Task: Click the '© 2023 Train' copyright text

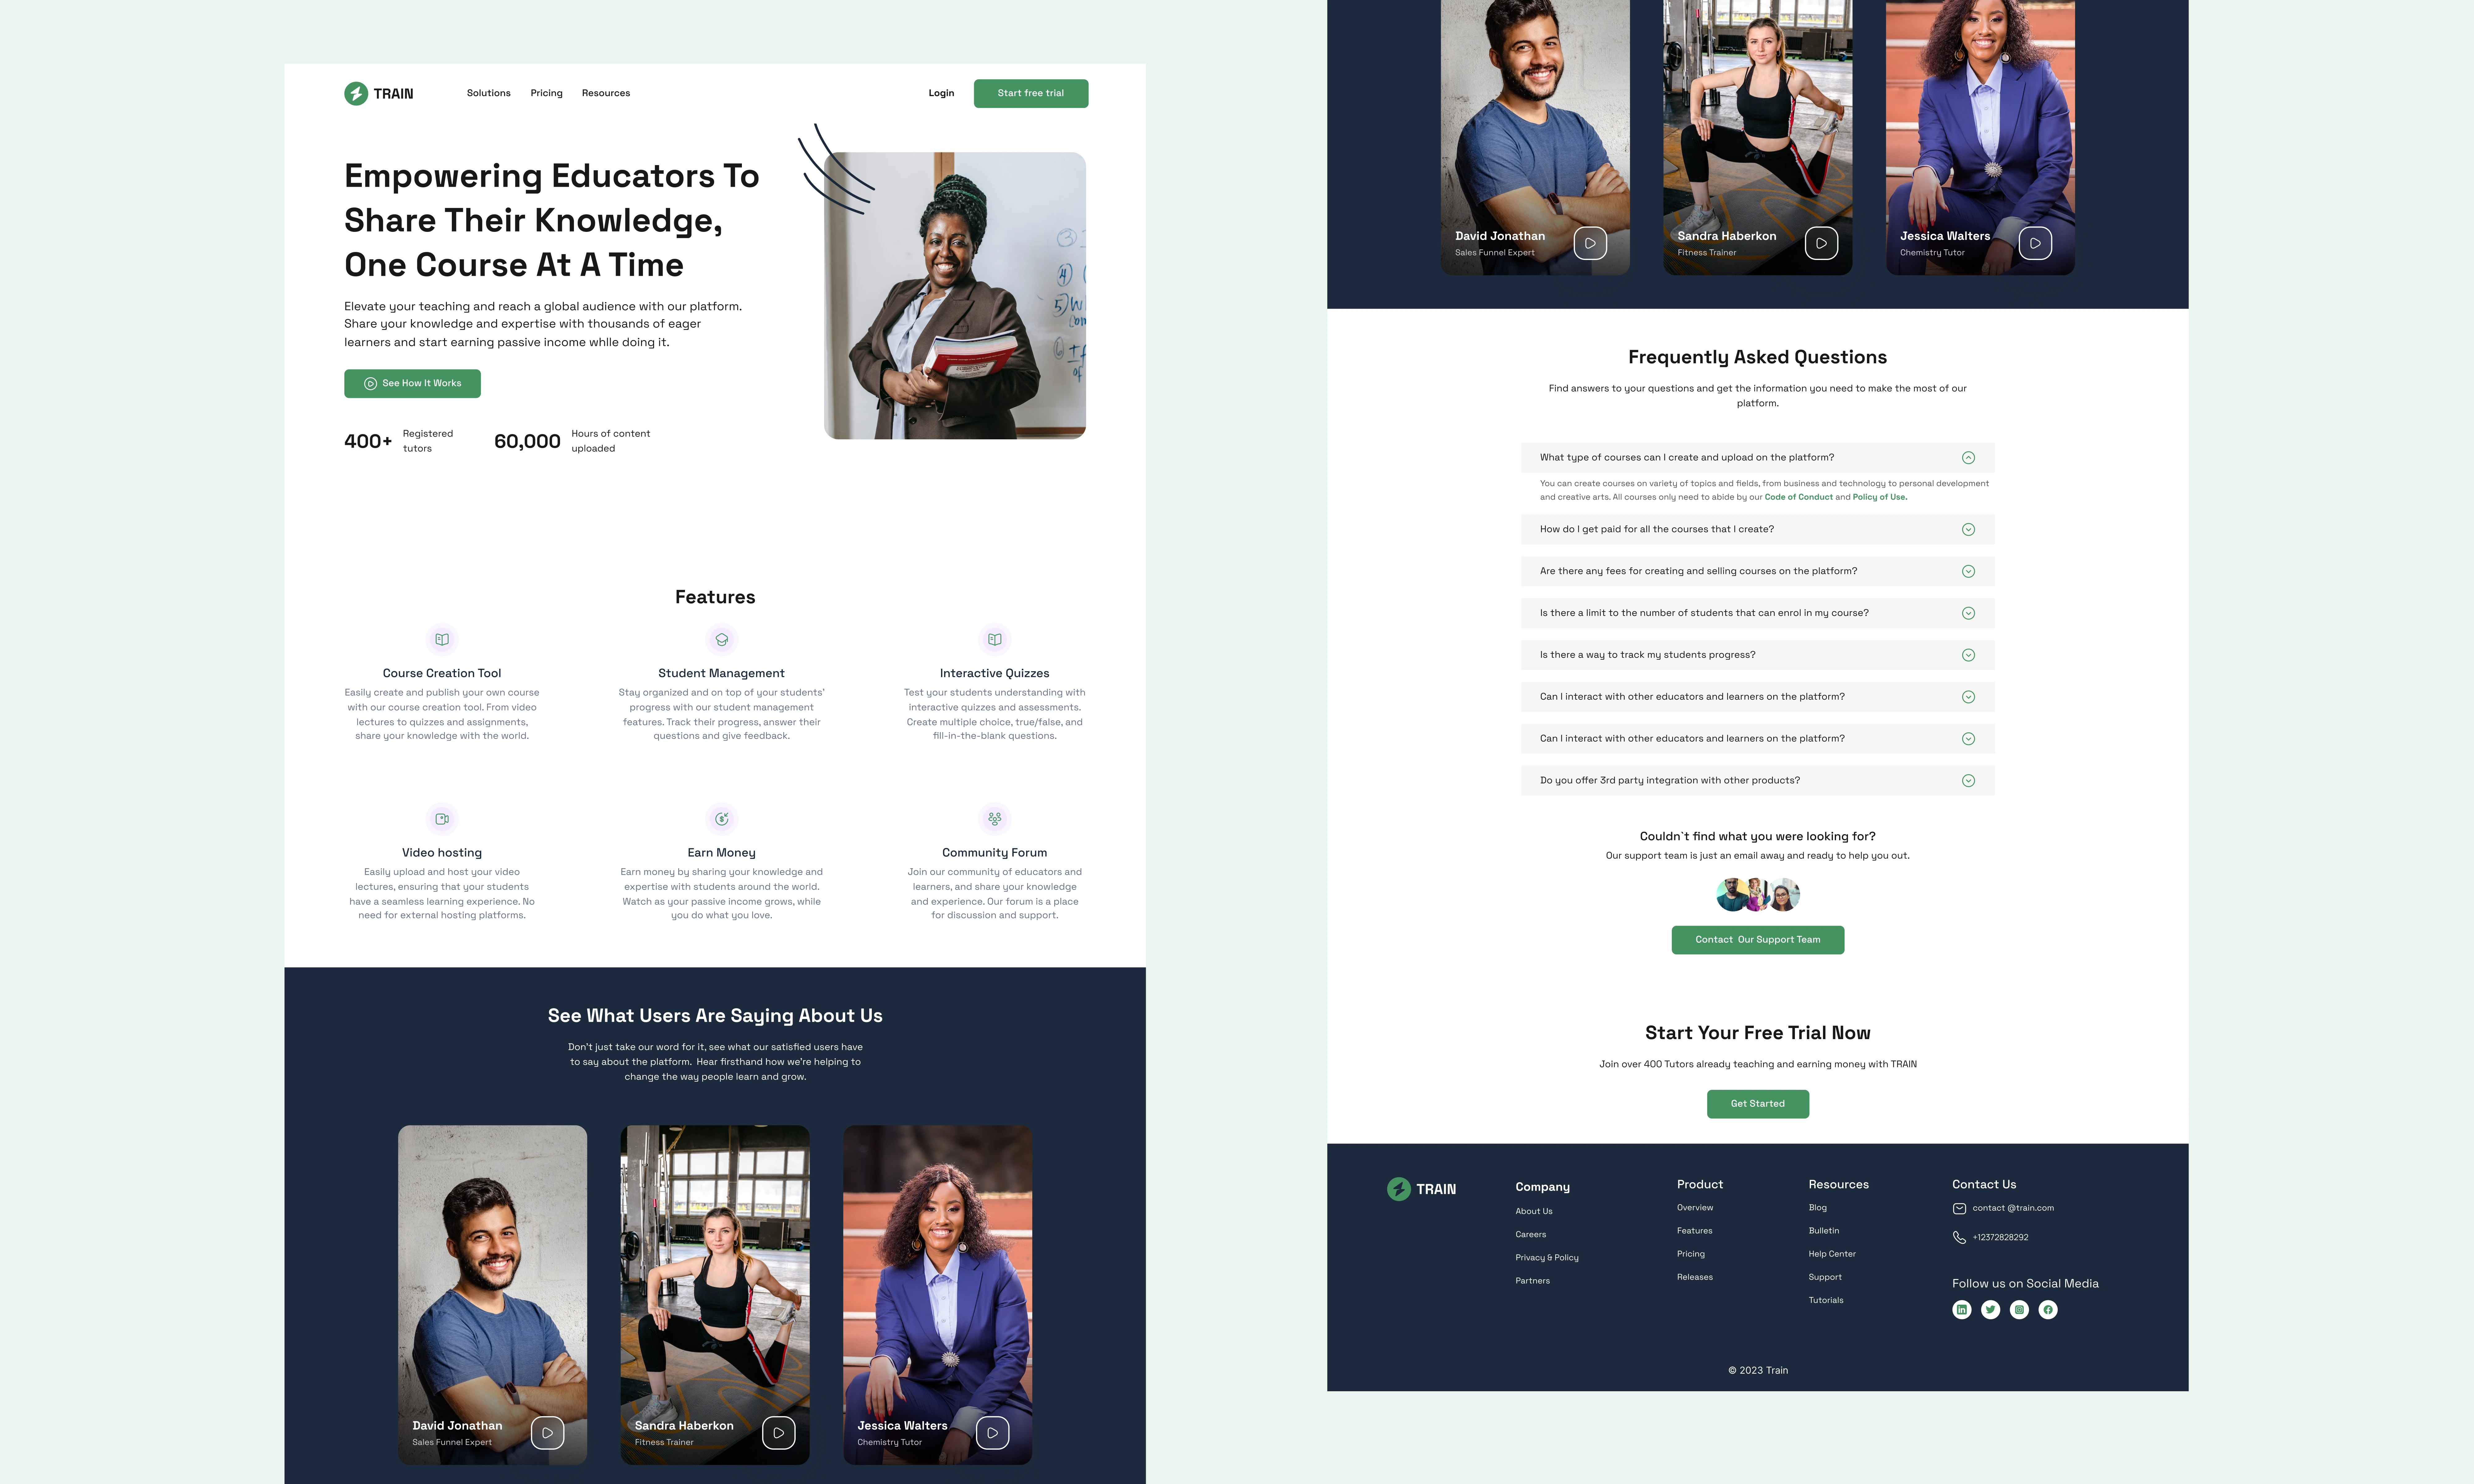Action: point(1758,1371)
